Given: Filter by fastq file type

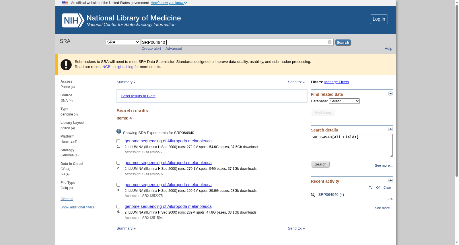Looking at the screenshot, I should click(x=64, y=188).
